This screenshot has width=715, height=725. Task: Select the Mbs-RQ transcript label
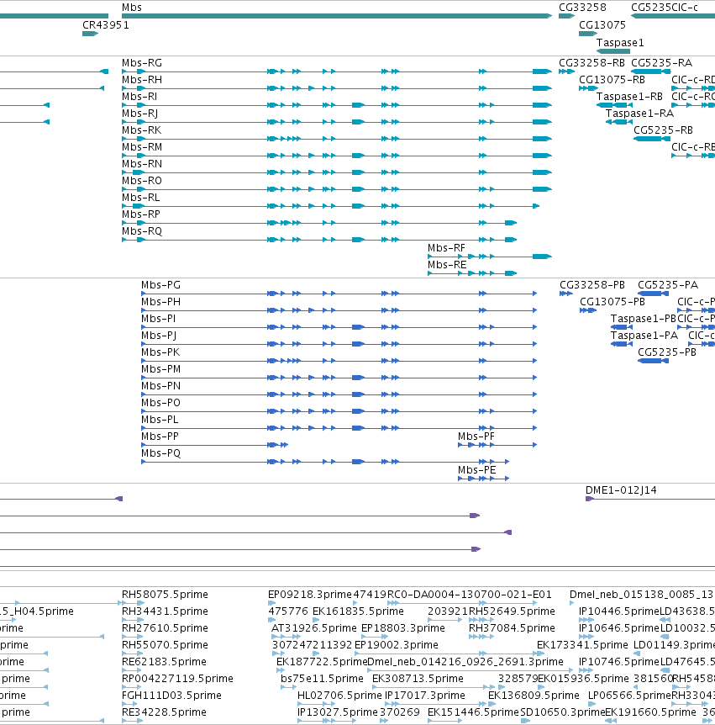pyautogui.click(x=142, y=231)
